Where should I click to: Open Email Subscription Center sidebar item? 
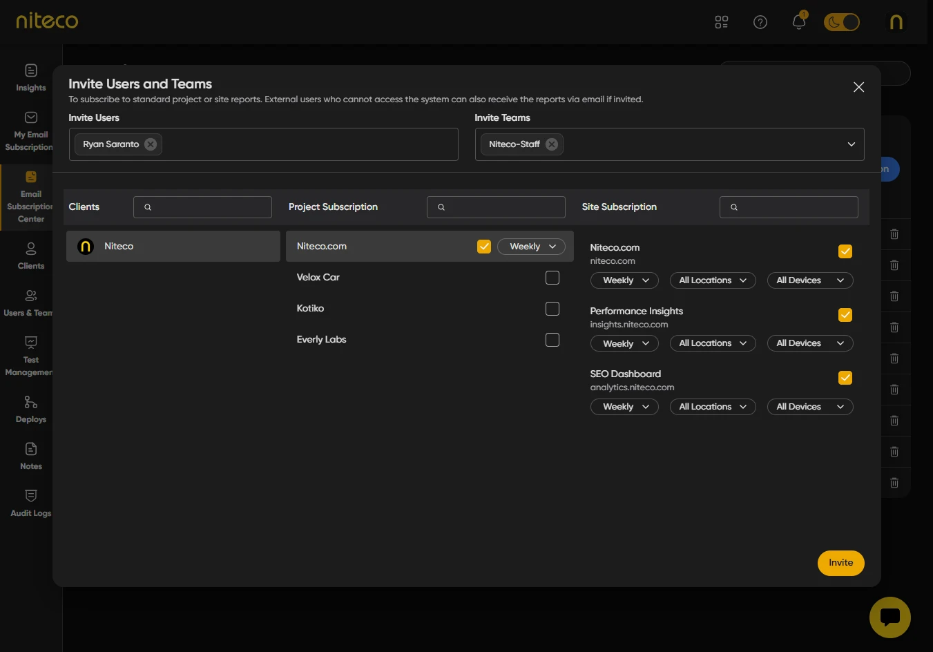[29, 197]
